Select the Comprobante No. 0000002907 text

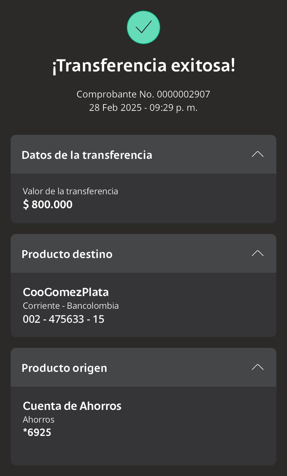[143, 94]
